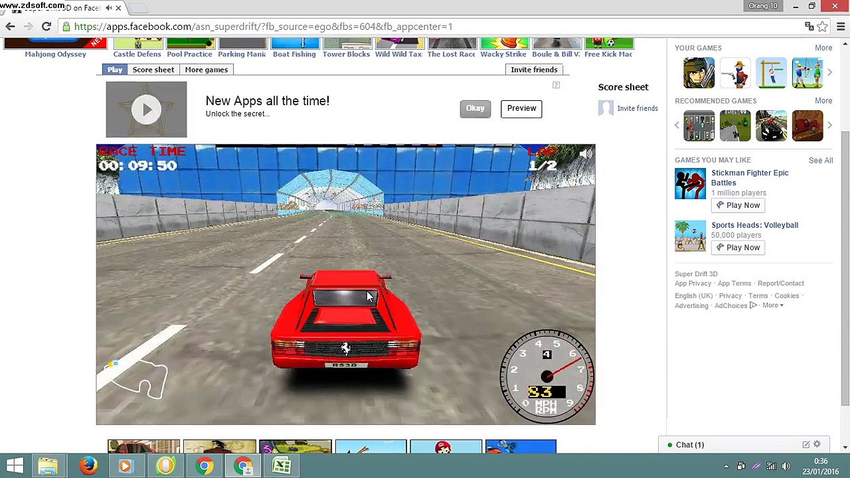
Task: Open Wild Wild Taxi game link
Action: pos(398,54)
